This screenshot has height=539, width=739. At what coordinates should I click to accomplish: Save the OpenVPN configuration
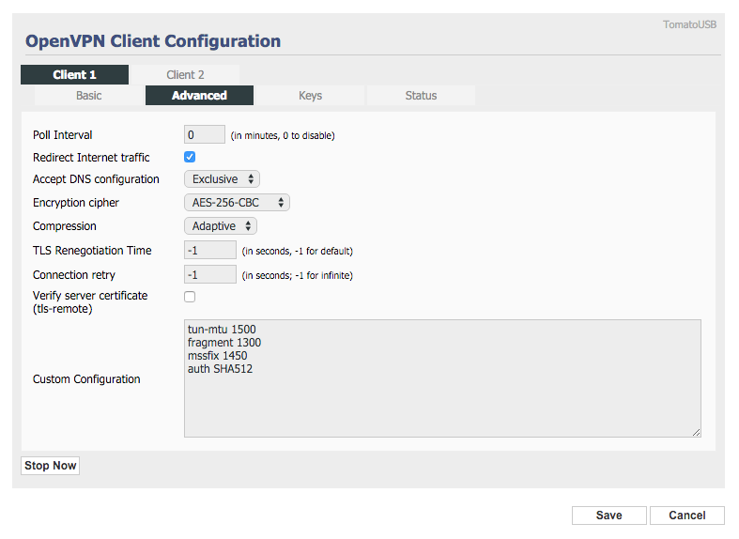[x=608, y=516]
